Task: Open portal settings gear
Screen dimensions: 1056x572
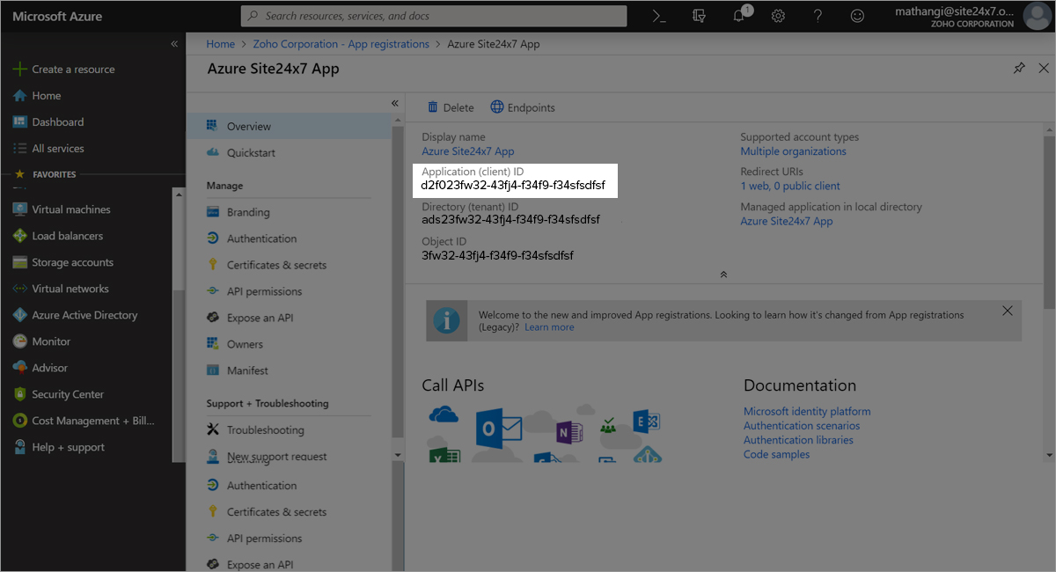Action: click(778, 16)
